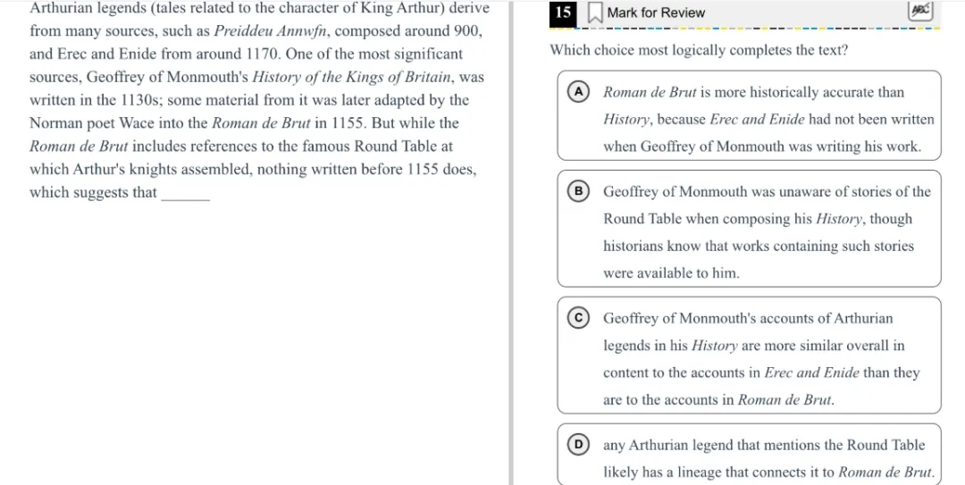Choose the answer saying Geoffrey was unaware of stories
Viewport: 965px width, 485px height.
tap(749, 229)
